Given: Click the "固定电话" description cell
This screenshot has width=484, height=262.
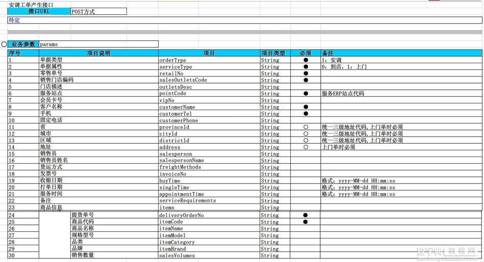Looking at the screenshot, I should [98, 120].
